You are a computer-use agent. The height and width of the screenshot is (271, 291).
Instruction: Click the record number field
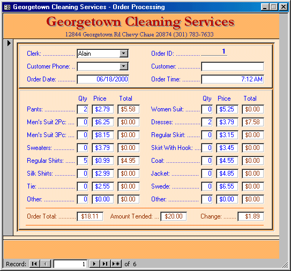(70, 264)
